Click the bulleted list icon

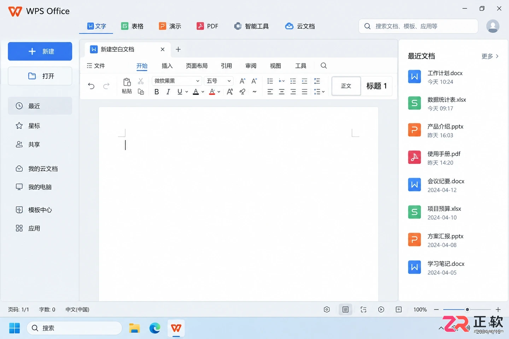pyautogui.click(x=270, y=81)
